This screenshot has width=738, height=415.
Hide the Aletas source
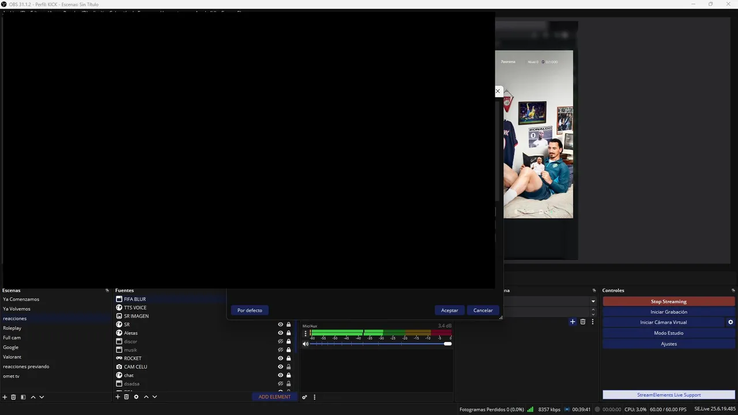coord(281,333)
